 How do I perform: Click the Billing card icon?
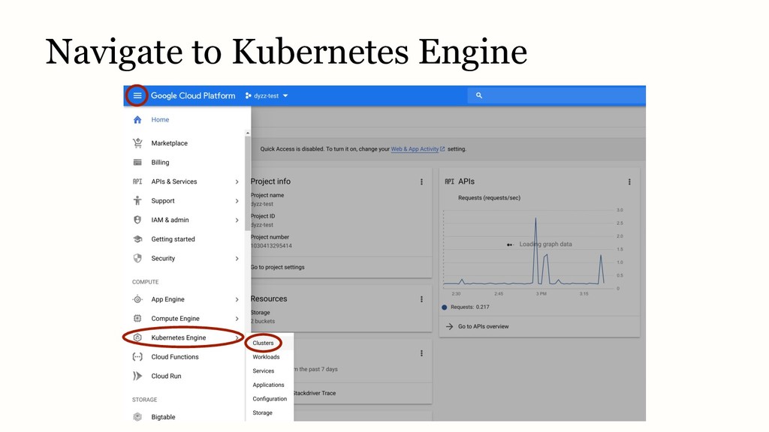click(x=137, y=162)
